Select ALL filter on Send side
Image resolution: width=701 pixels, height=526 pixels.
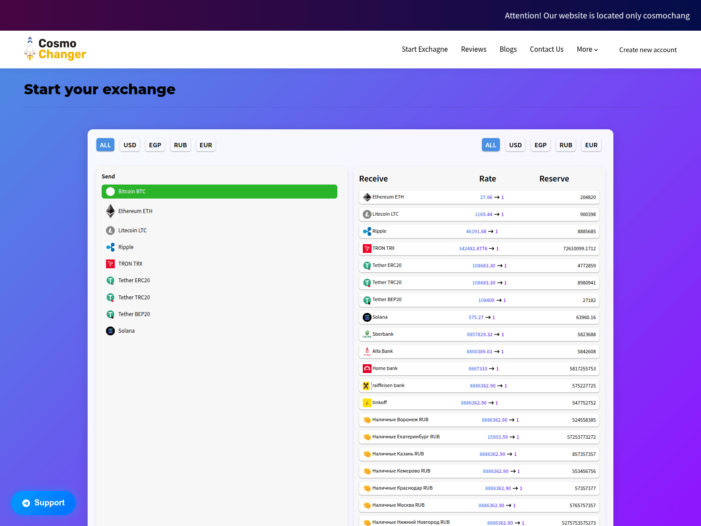click(105, 145)
